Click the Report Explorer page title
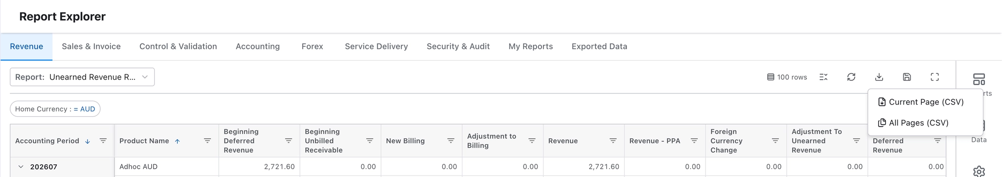The height and width of the screenshot is (177, 1002). (62, 17)
